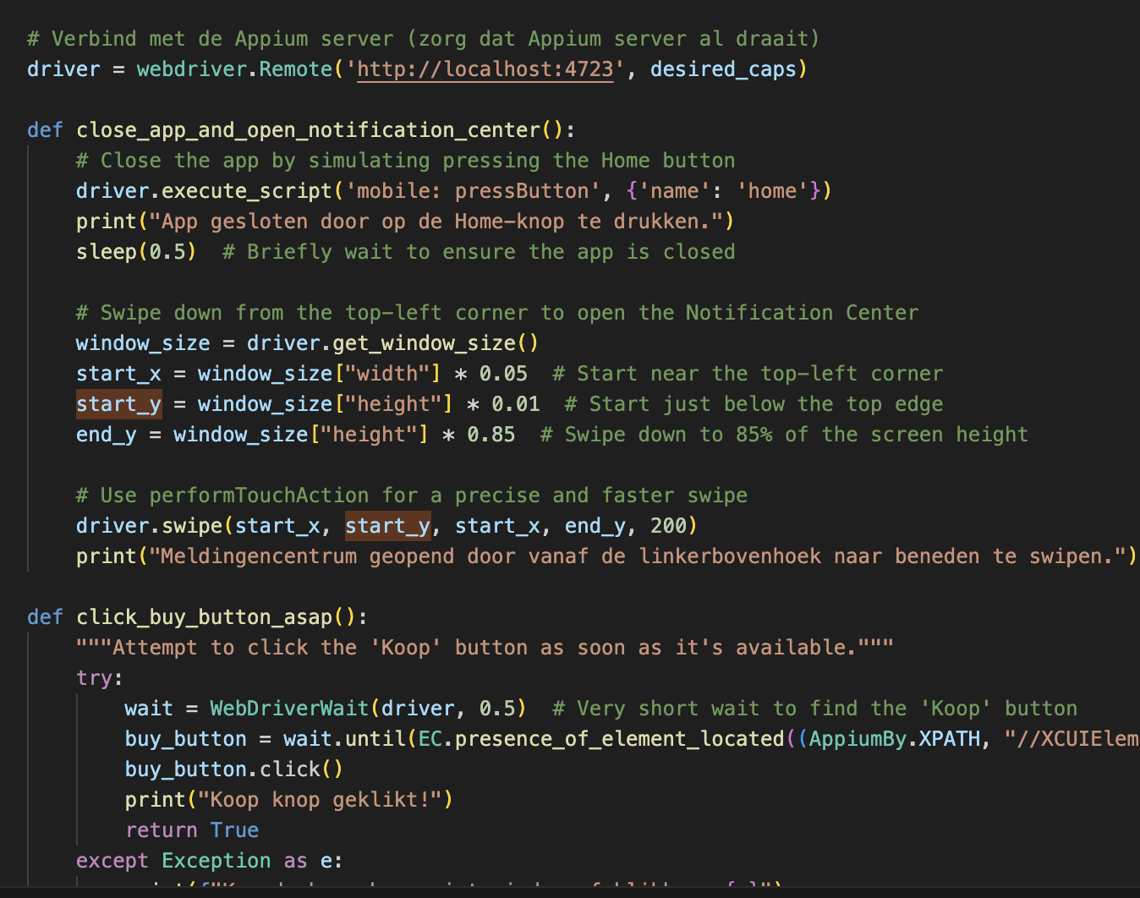Click the return True statement
Image resolution: width=1140 pixels, height=898 pixels.
click(x=191, y=830)
